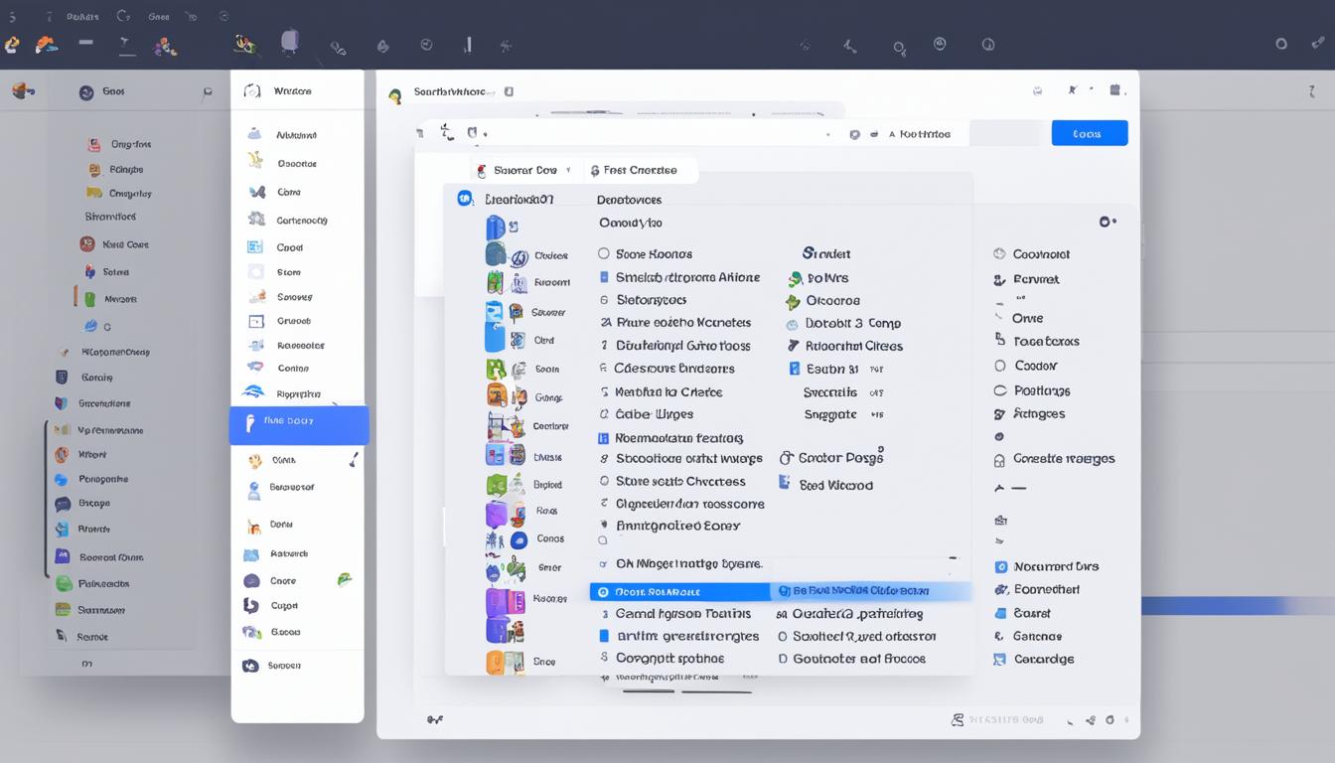Screen dimensions: 1335x763
Task: Toggle the Cosdov radio option
Action: [x=1000, y=366]
